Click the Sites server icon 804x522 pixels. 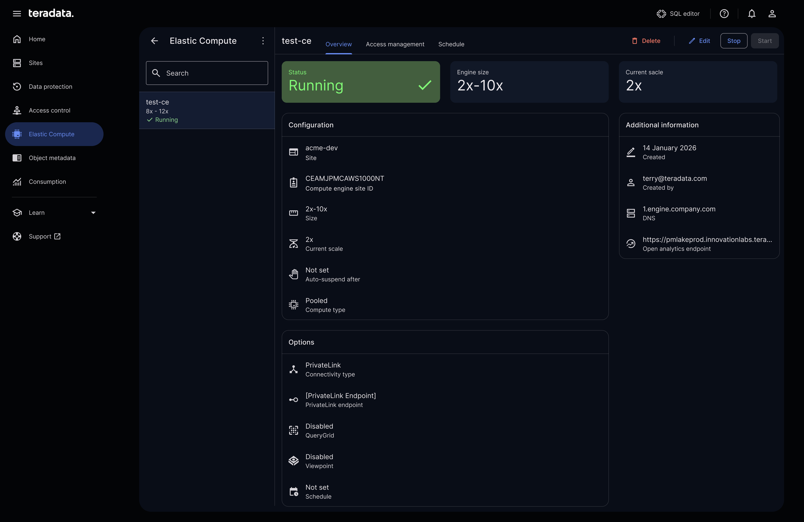[x=17, y=63]
